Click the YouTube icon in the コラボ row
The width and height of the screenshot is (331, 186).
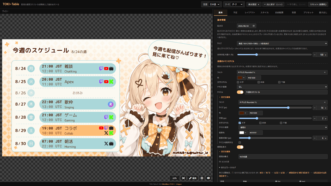pos(101,128)
